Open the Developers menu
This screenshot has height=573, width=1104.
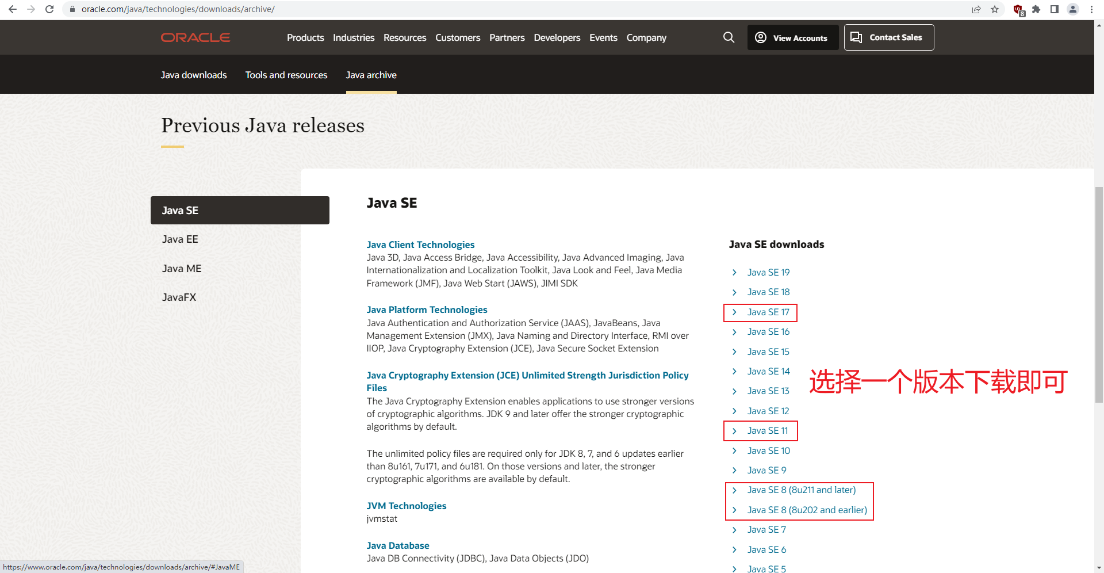556,37
